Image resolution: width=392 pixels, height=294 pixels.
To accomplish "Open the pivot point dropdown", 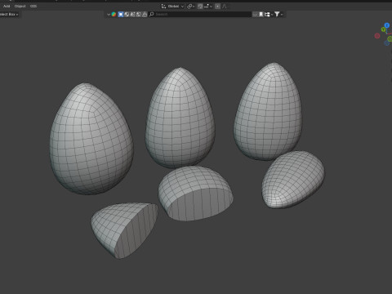I will point(190,6).
